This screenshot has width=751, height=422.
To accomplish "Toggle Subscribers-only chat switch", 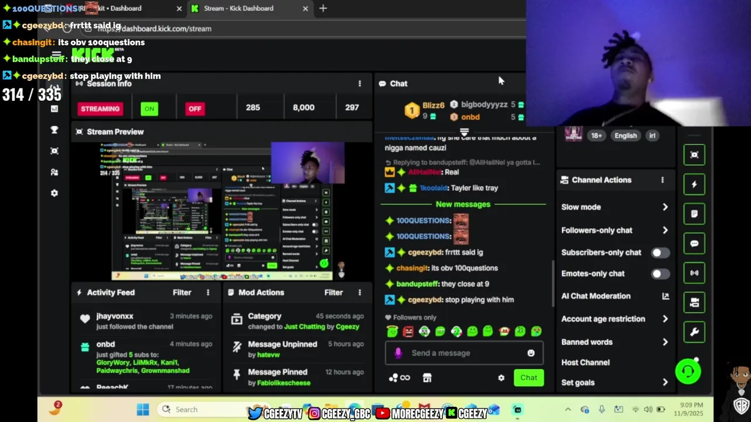I will pos(659,253).
